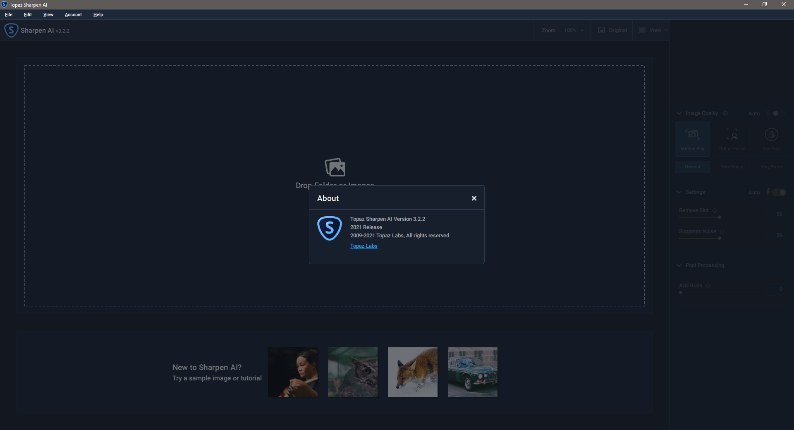Viewport: 794px width, 430px height.
Task: Choose the Normal mode button
Action: point(693,167)
